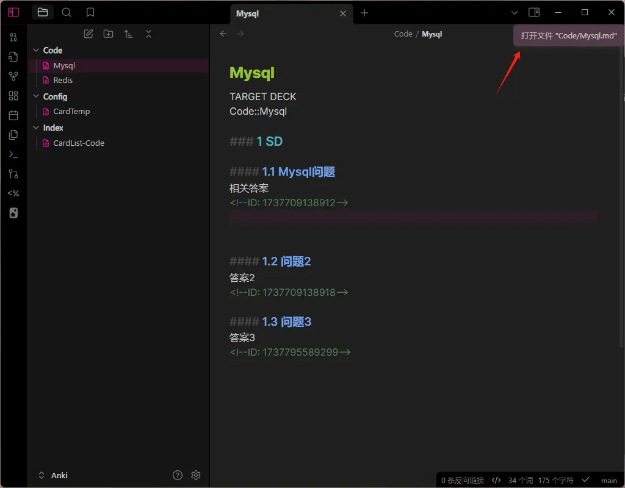Collapse the Config folder
Screen dimensions: 625x488
[36, 96]
